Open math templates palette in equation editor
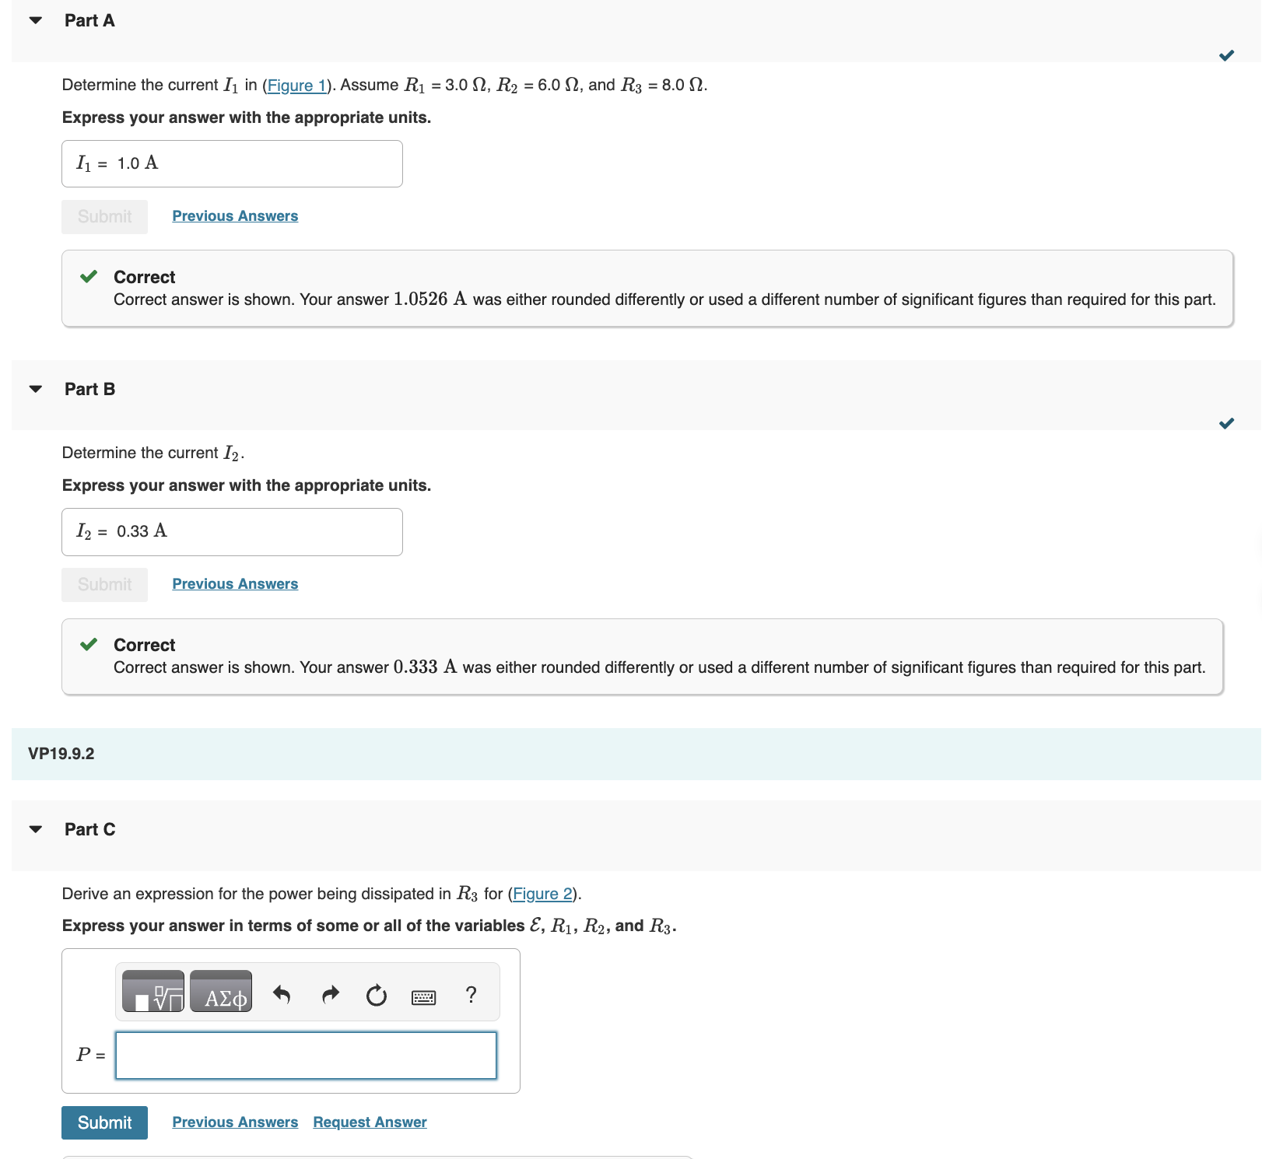 click(x=152, y=992)
